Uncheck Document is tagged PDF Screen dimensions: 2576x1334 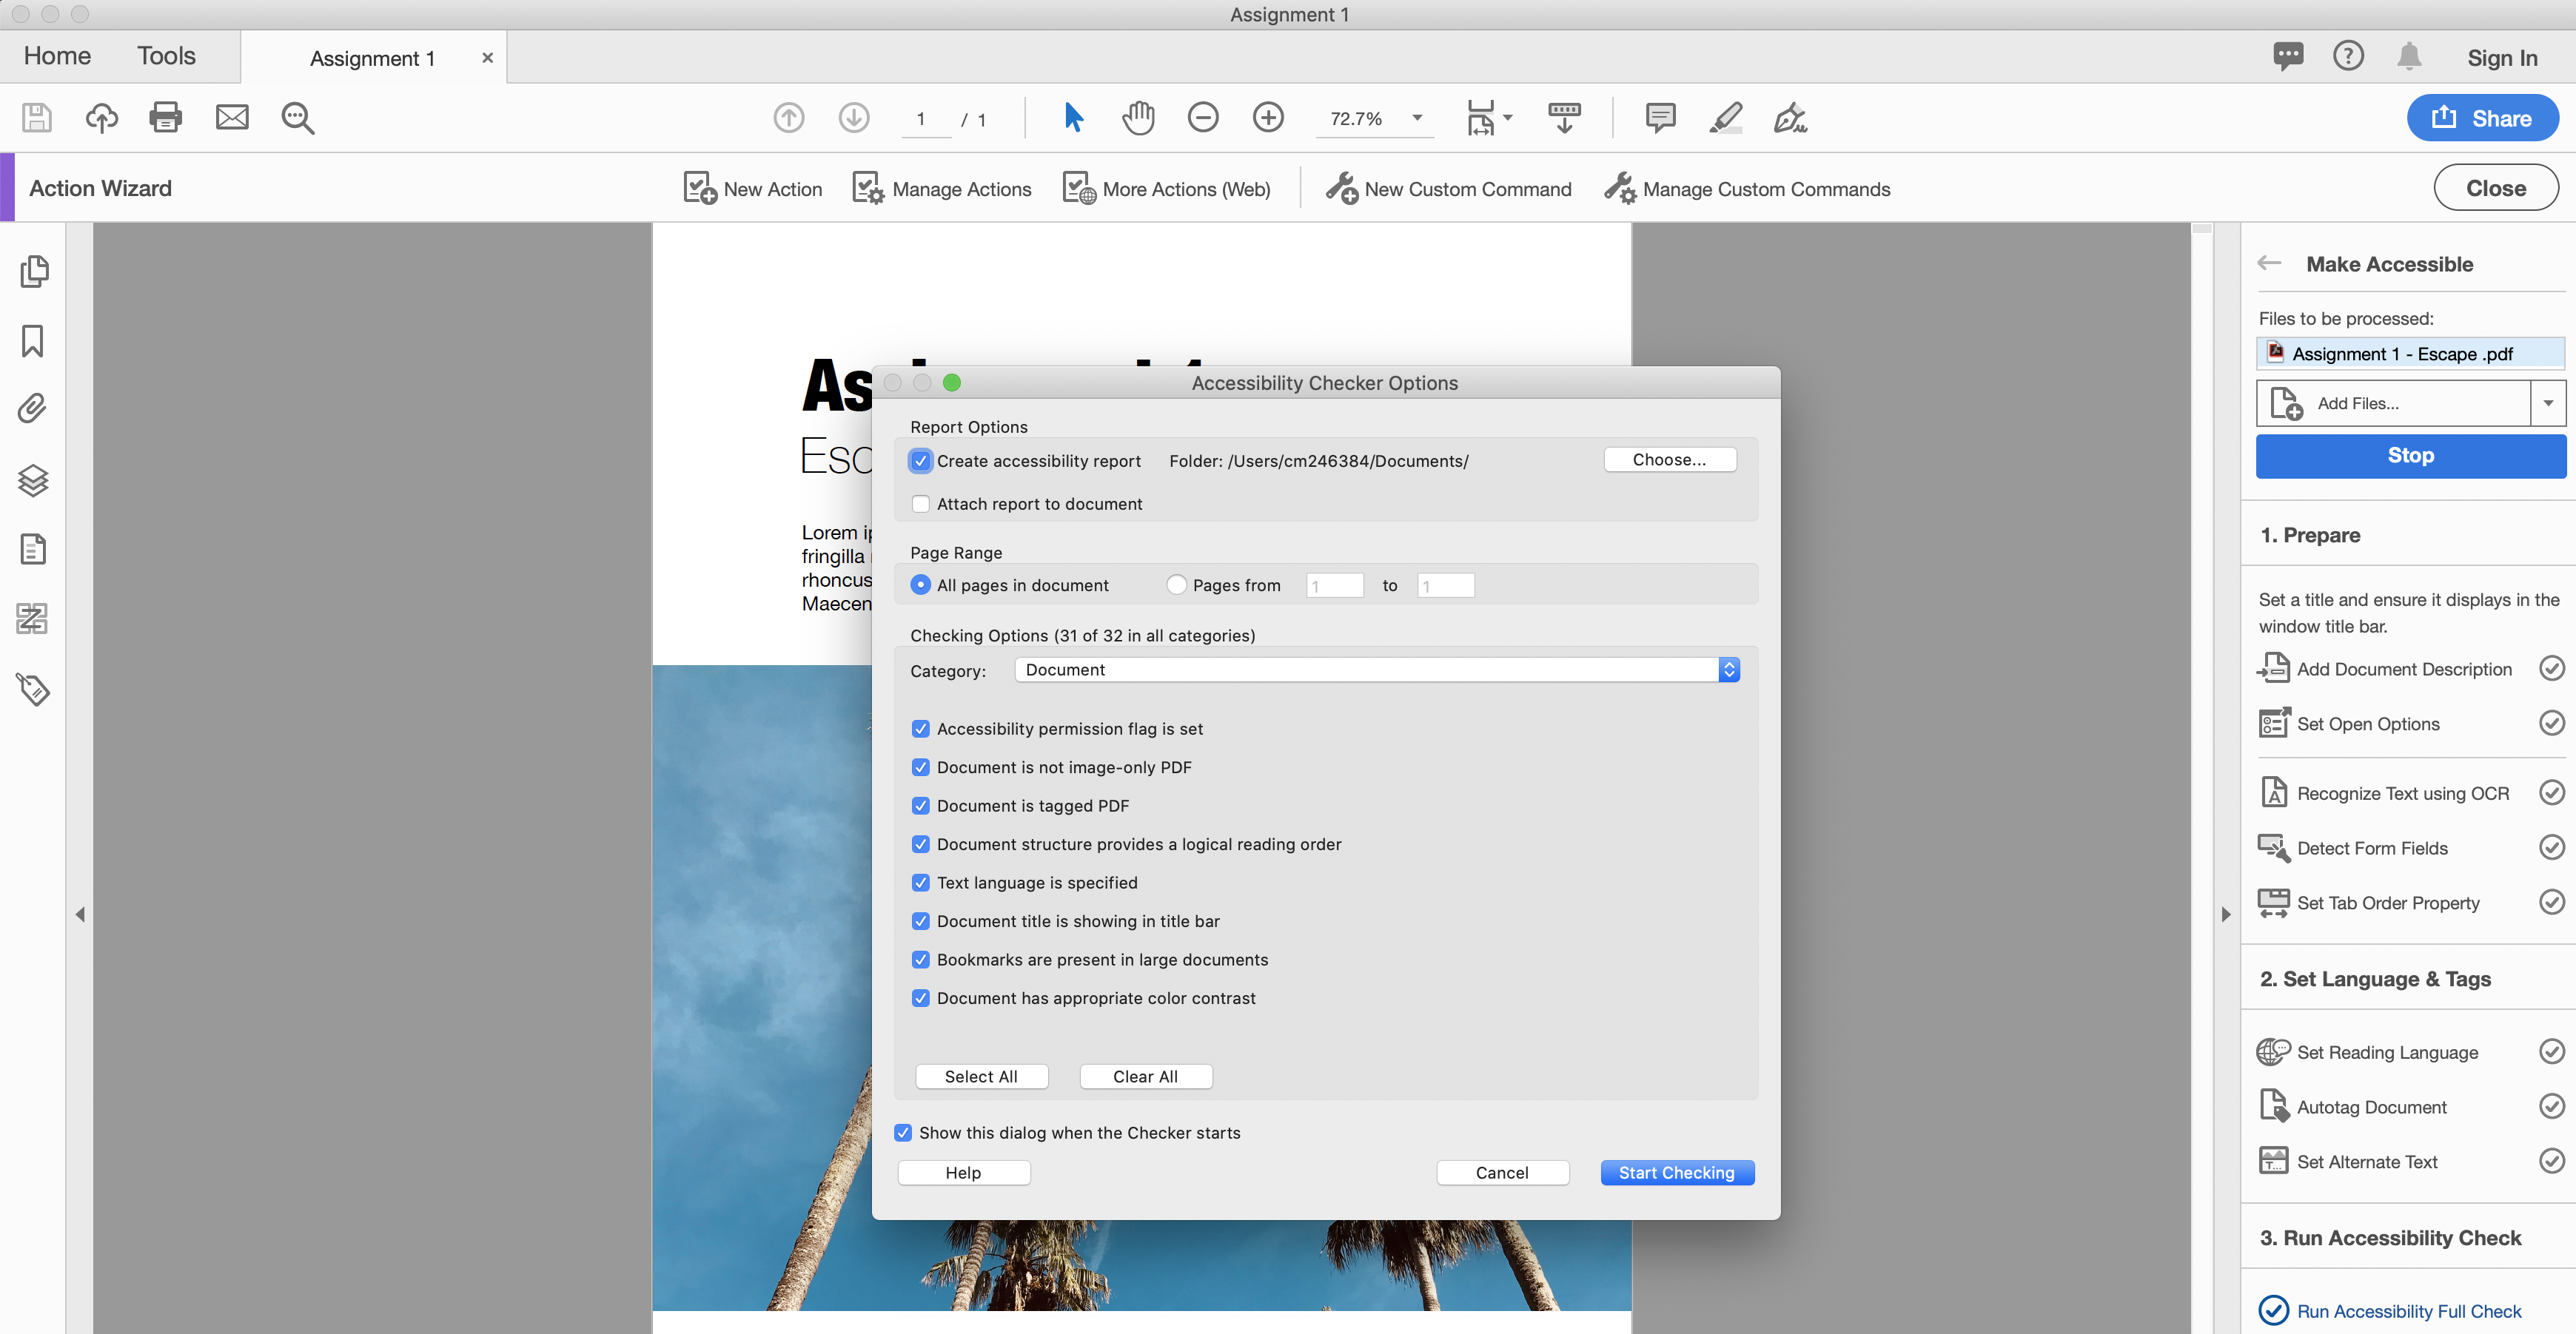pos(921,806)
